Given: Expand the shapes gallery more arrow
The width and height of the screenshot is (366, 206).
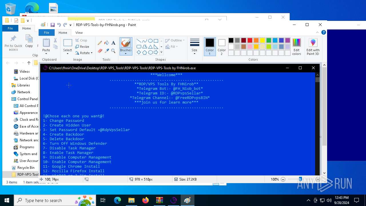Looking at the screenshot, I should [161, 52].
